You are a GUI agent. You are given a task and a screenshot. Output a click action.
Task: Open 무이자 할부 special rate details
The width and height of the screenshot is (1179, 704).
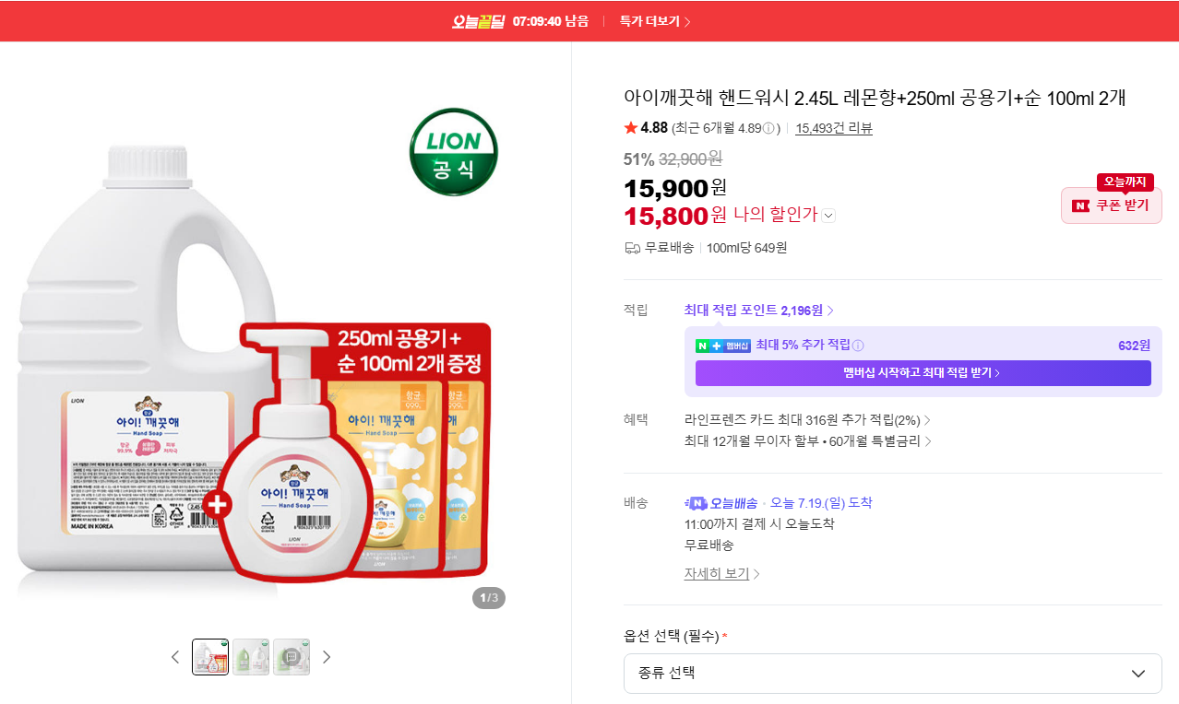[x=807, y=441]
